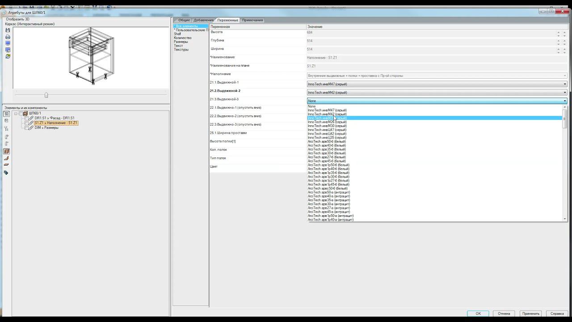572x322 pixels.
Task: Click the Наименование value field
Action: (437, 58)
